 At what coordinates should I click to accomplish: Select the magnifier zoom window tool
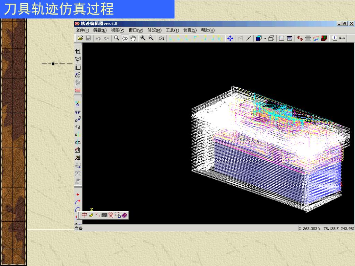pos(116,38)
